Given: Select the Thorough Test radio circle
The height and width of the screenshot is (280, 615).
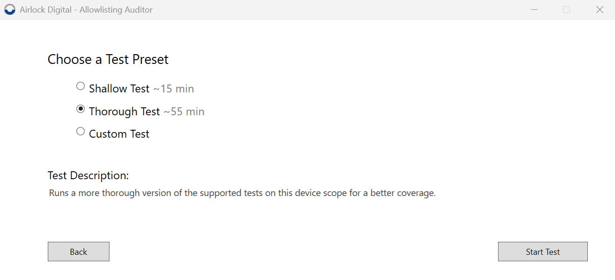Looking at the screenshot, I should [x=81, y=109].
